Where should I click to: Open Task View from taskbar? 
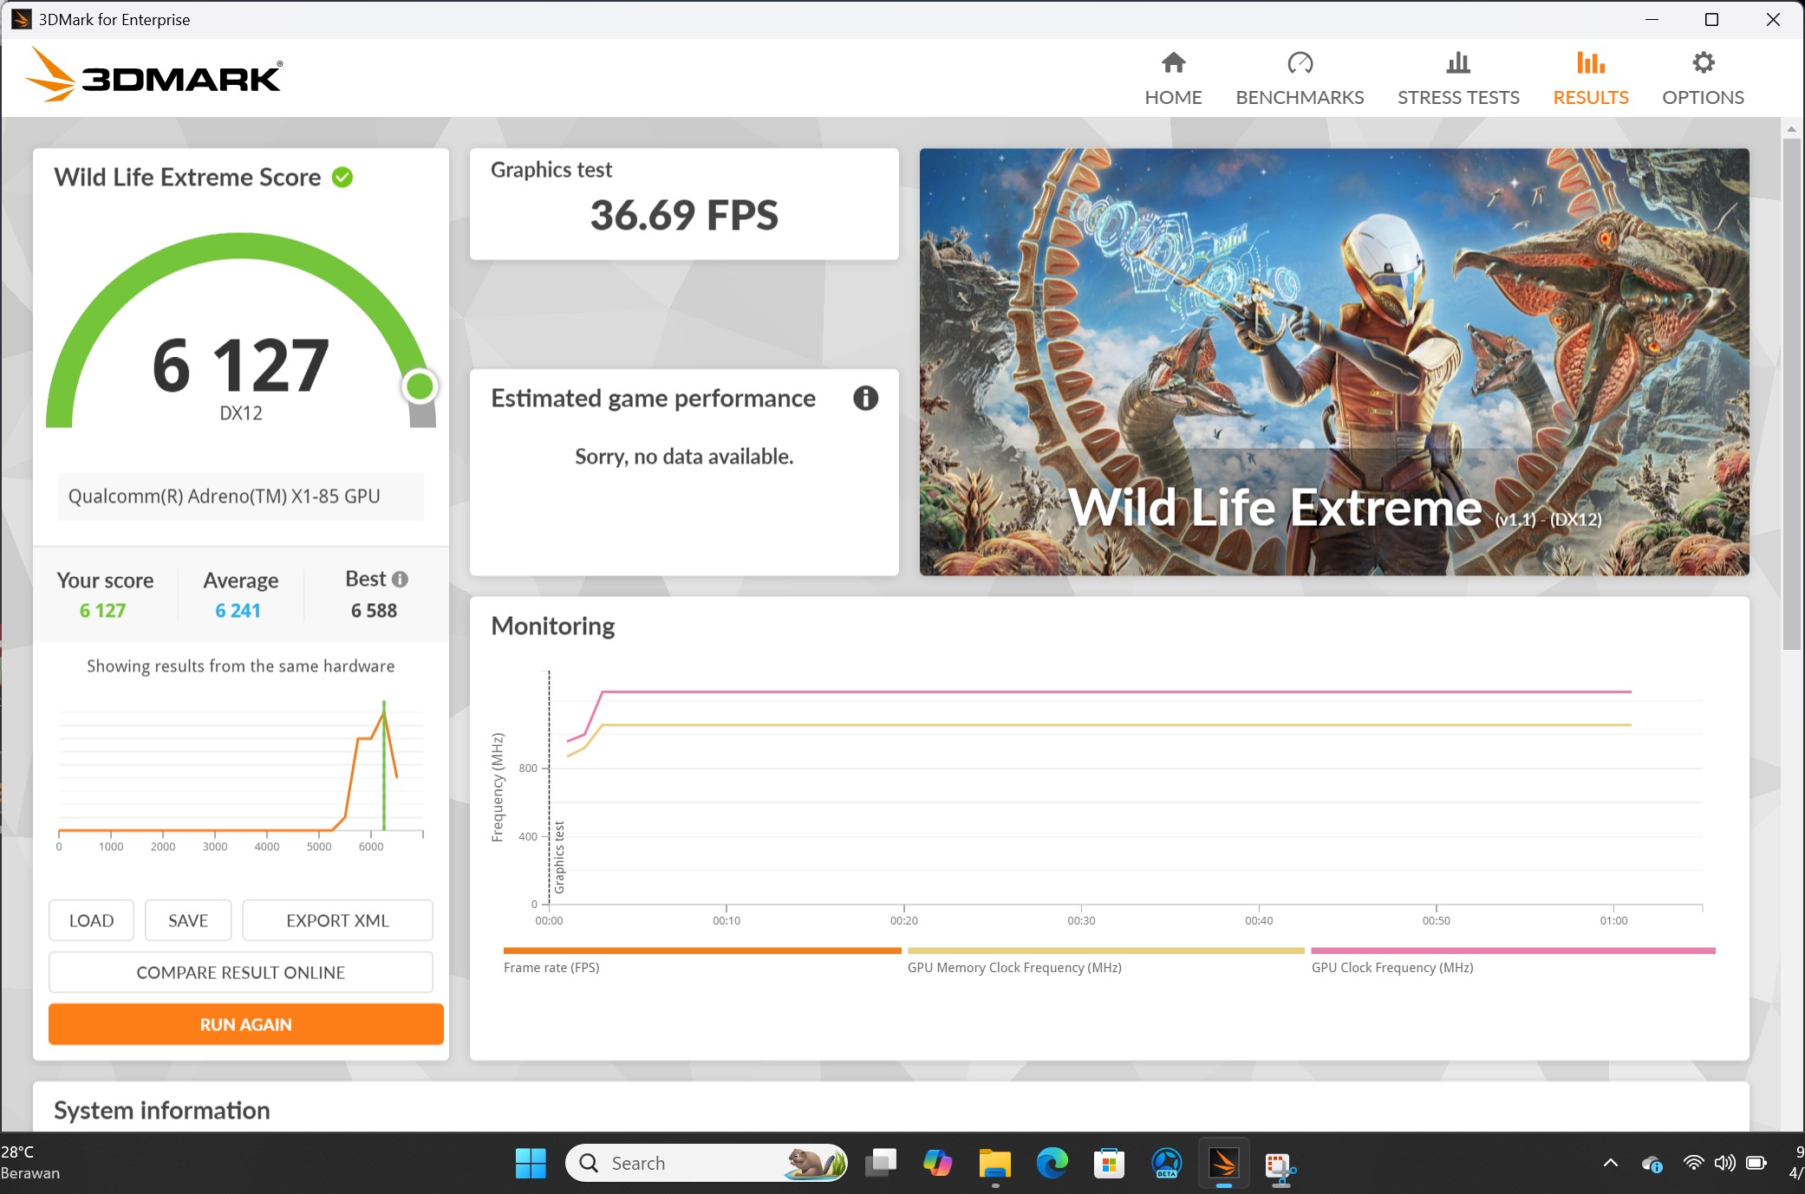pyautogui.click(x=881, y=1163)
